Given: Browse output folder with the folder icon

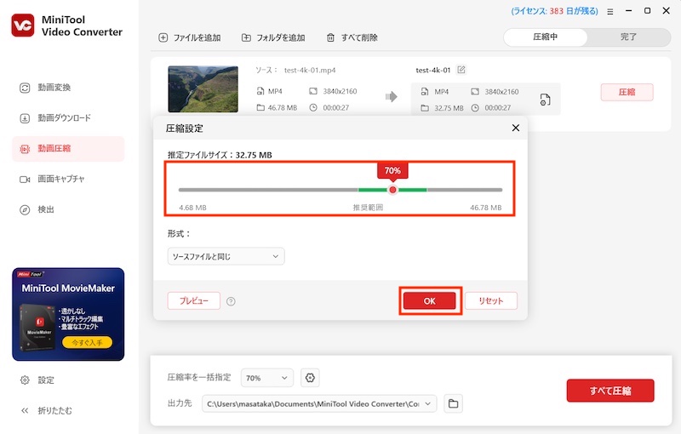Looking at the screenshot, I should coord(453,403).
